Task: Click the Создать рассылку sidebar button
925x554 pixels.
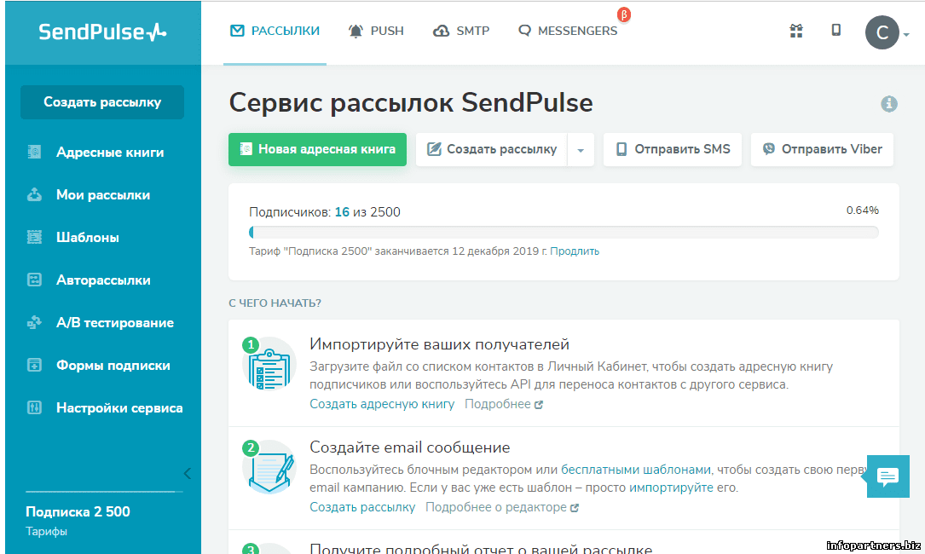Action: [102, 102]
